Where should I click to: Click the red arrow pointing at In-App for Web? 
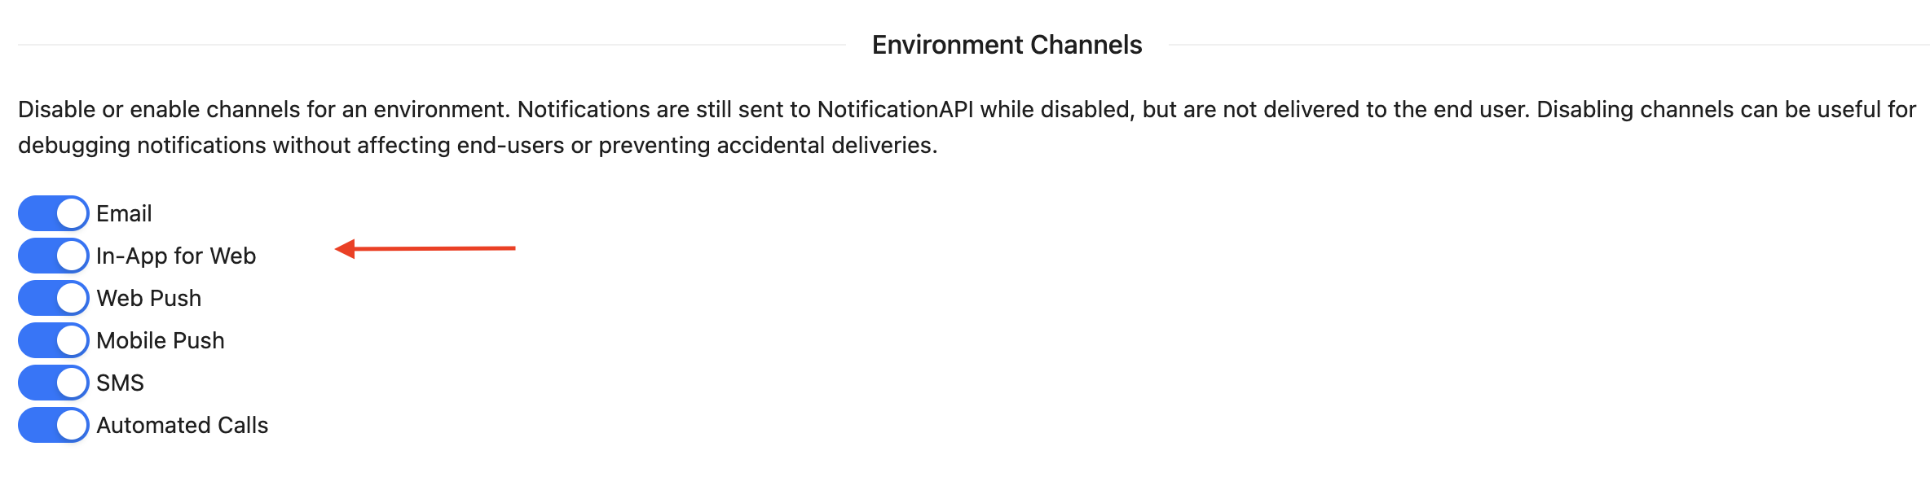(424, 248)
